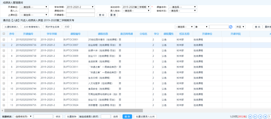Click the 查询 button

coord(101,15)
